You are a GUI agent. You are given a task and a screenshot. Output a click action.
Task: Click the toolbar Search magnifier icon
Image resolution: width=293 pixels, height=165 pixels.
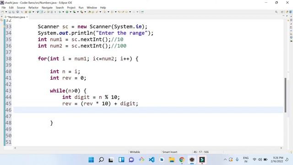click(x=276, y=12)
